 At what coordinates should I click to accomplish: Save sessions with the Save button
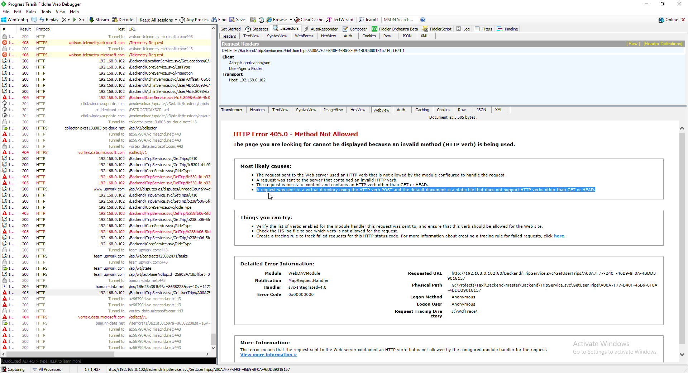[237, 20]
